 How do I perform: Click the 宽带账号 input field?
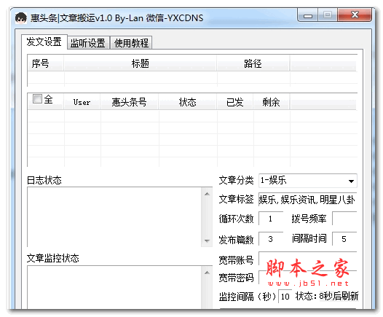[x=308, y=259]
